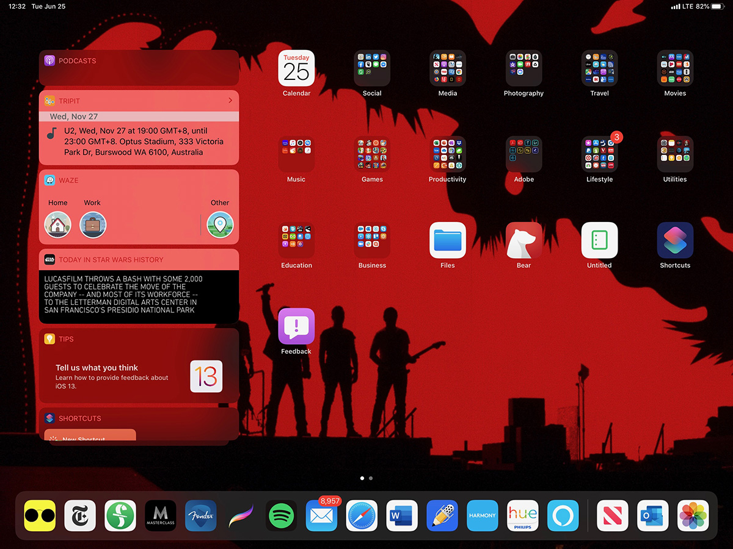Select Waze Home destination
The image size is (733, 549).
(58, 225)
